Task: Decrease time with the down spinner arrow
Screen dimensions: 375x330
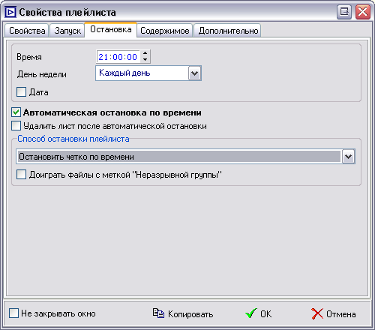Action: [145, 60]
